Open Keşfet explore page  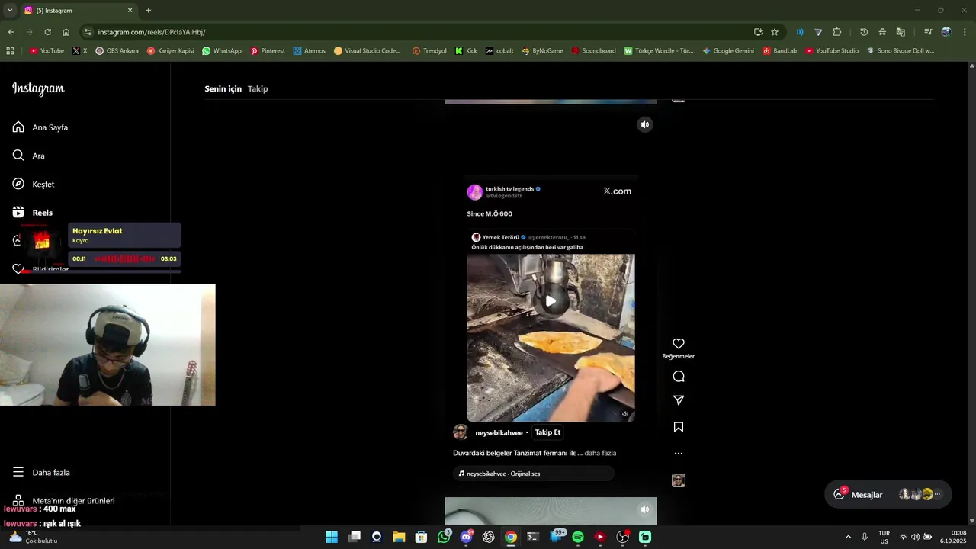pos(34,185)
